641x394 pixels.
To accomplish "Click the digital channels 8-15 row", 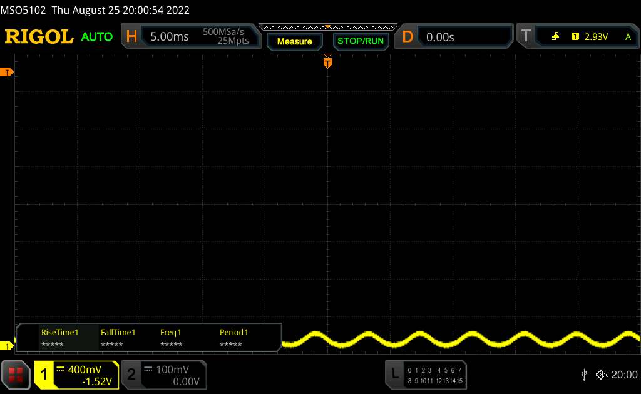I will [434, 380].
